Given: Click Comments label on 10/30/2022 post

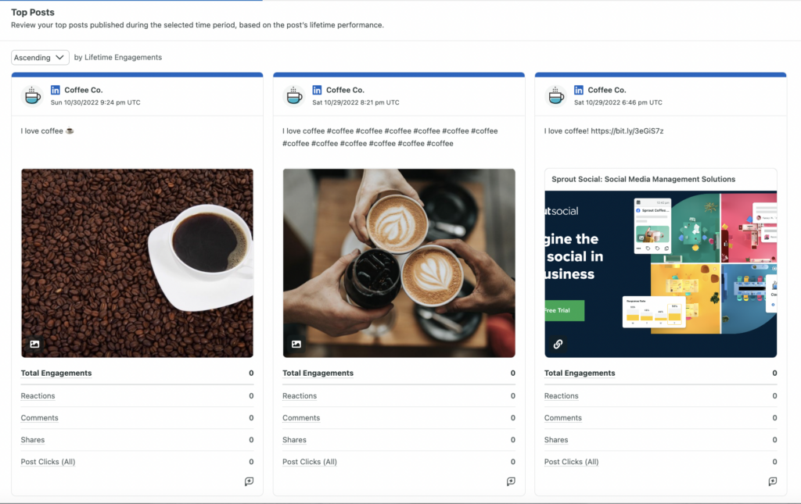Looking at the screenshot, I should pos(39,418).
